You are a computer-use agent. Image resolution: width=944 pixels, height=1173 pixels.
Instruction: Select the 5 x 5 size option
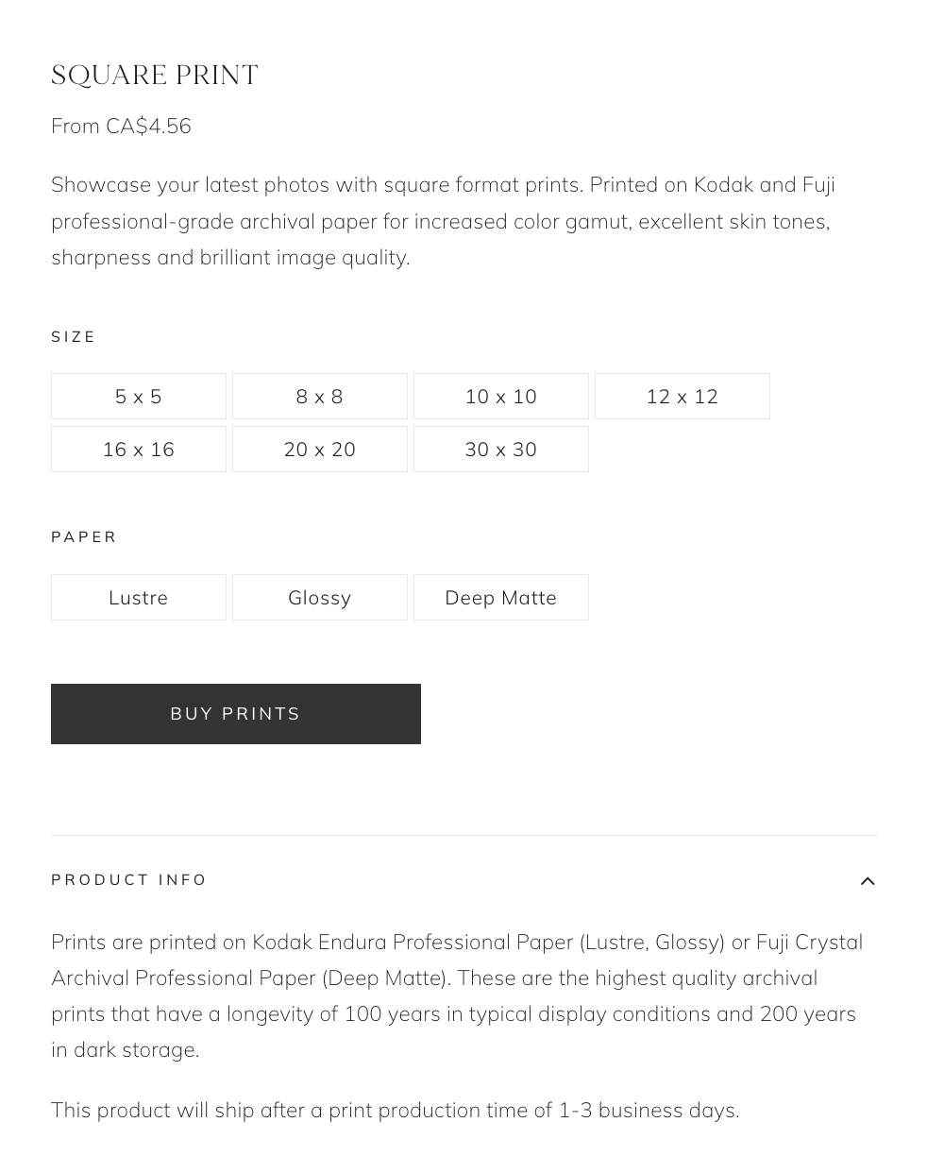click(139, 397)
